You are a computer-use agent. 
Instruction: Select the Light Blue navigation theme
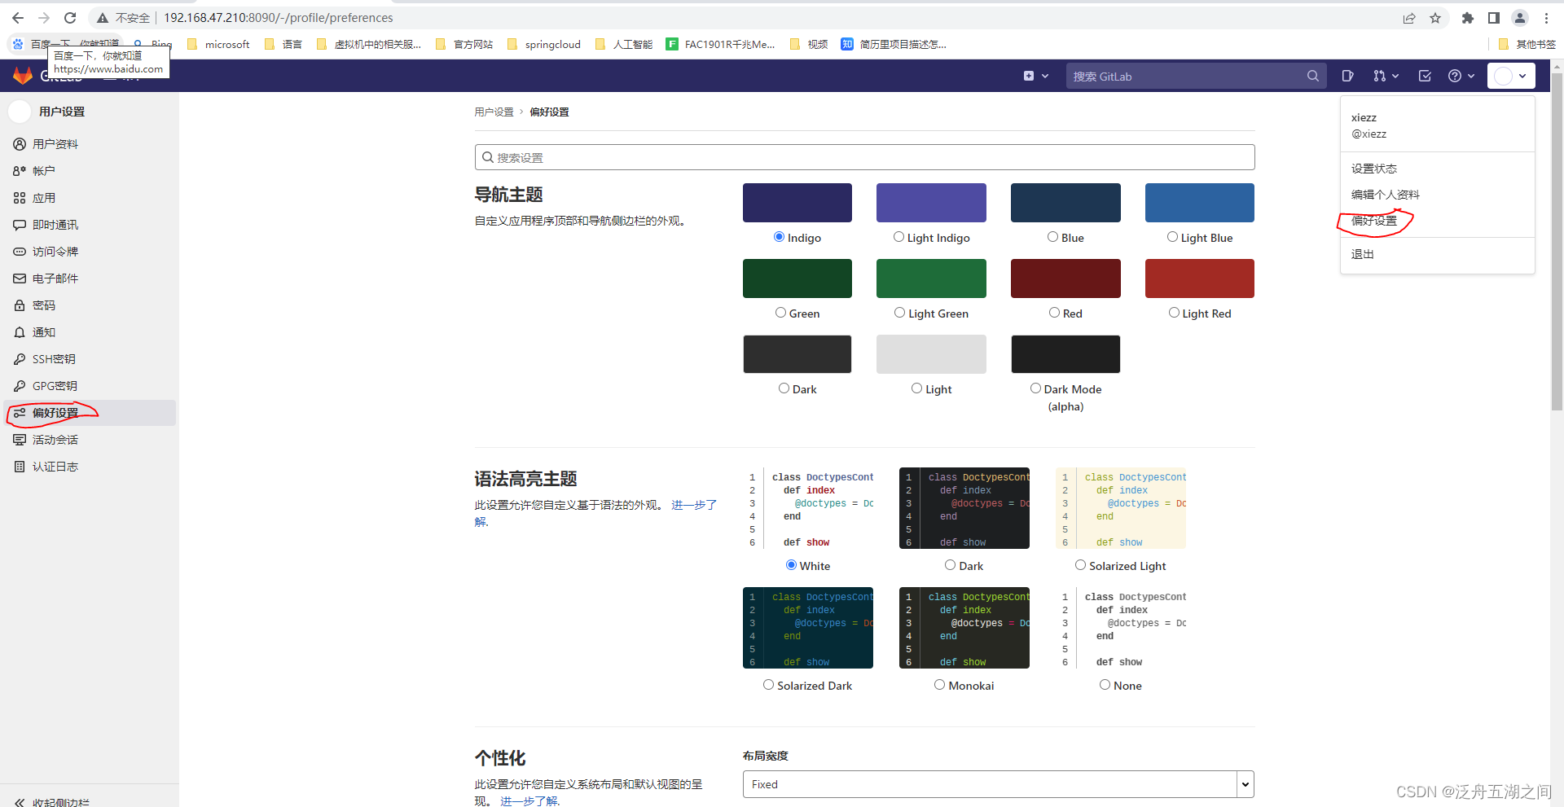[1173, 236]
